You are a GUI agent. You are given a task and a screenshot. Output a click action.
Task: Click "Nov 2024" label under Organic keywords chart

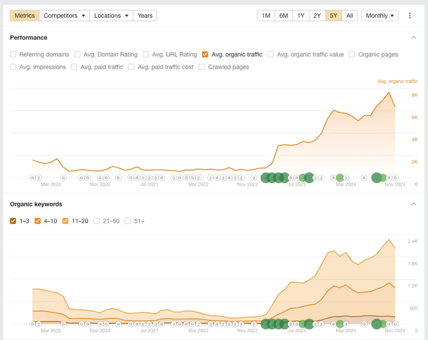[x=395, y=331]
